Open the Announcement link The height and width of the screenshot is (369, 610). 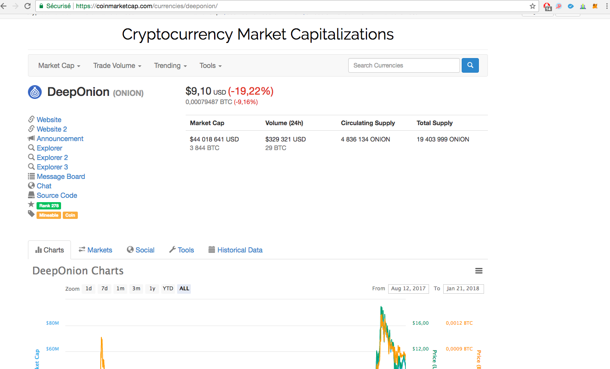tap(60, 138)
